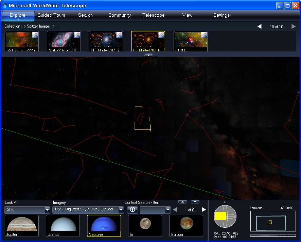Open the Community tab
This screenshot has width=301, height=242.
(x=120, y=15)
